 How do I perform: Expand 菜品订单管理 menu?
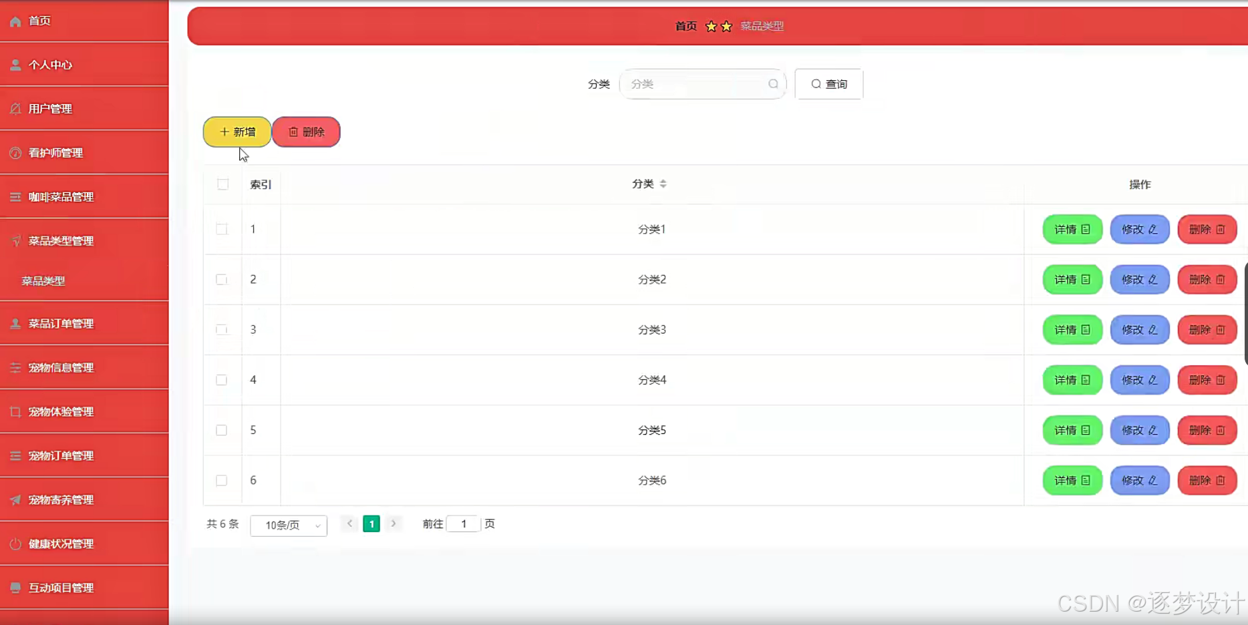84,323
